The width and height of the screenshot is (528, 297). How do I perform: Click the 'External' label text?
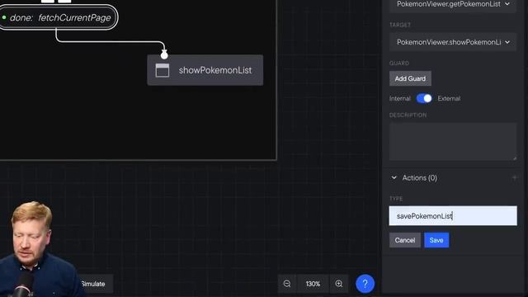449,98
